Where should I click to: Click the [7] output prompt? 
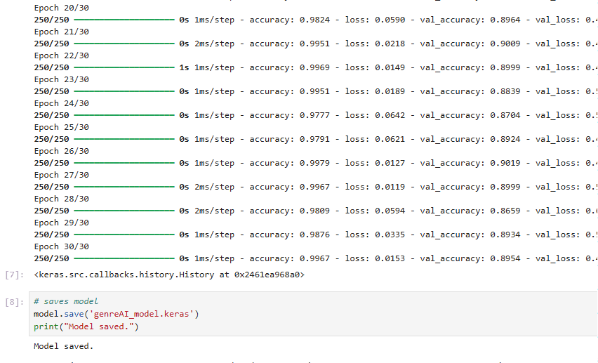(14, 275)
